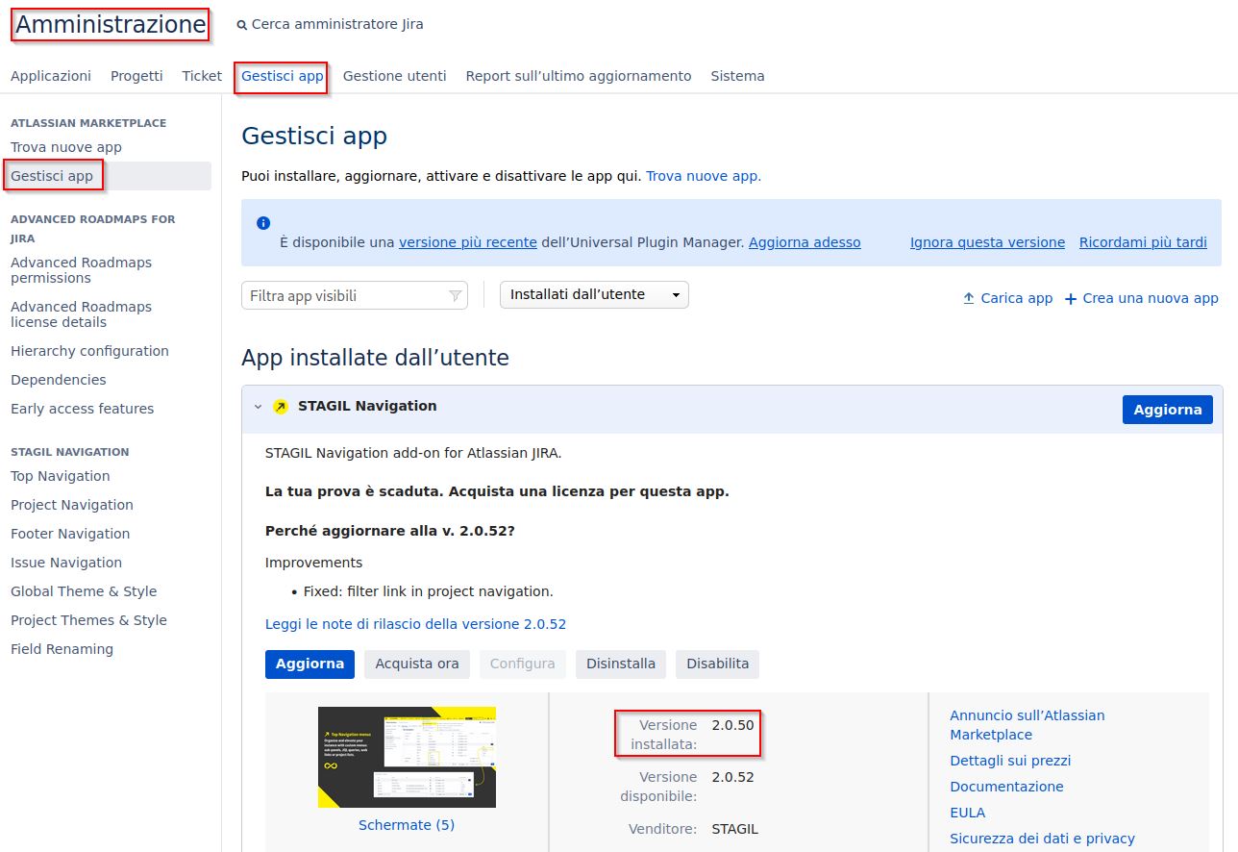The image size is (1238, 852).
Task: Open the Applicazioni tab
Action: pos(51,76)
